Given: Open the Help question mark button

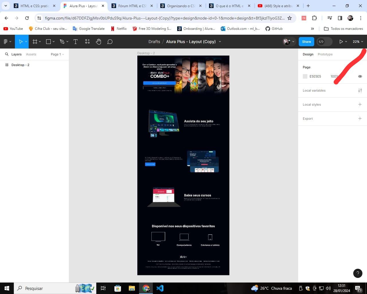Looking at the screenshot, I should tap(358, 273).
